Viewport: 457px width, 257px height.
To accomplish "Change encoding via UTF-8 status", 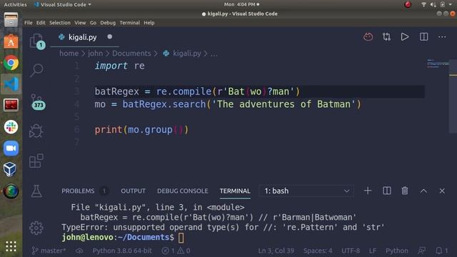I will tap(351, 251).
